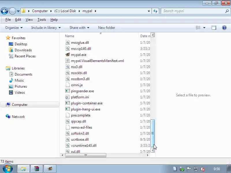Sort by the Name column header

coord(101,36)
